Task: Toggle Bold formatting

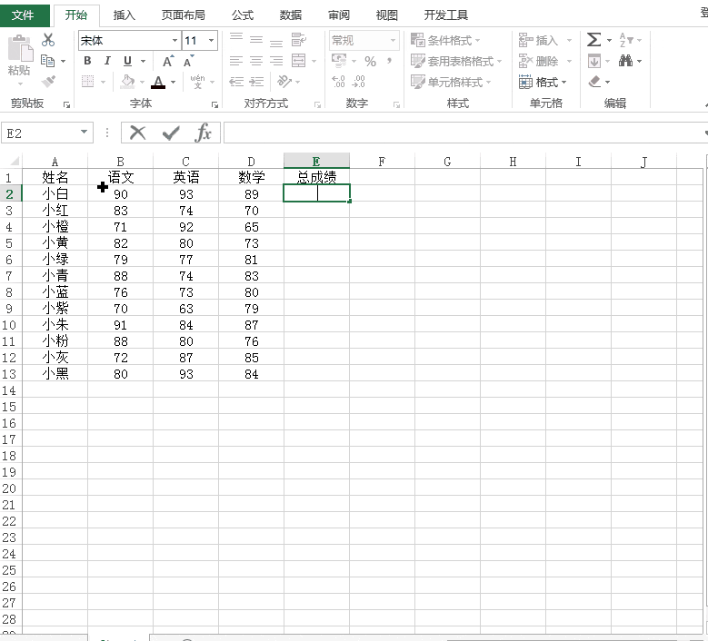Action: tap(87, 61)
